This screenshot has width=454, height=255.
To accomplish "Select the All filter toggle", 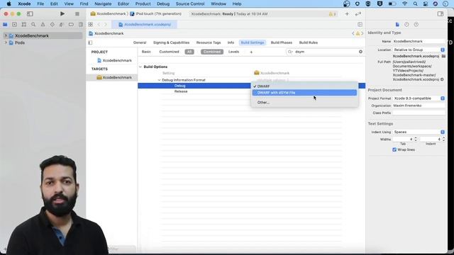I will pos(189,52).
